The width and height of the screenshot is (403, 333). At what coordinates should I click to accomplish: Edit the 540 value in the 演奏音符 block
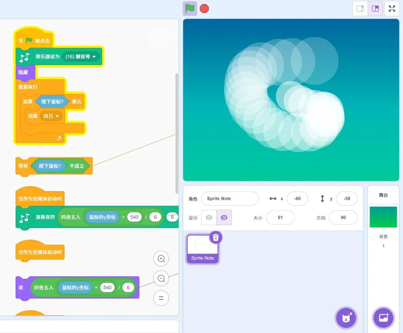[x=134, y=217]
